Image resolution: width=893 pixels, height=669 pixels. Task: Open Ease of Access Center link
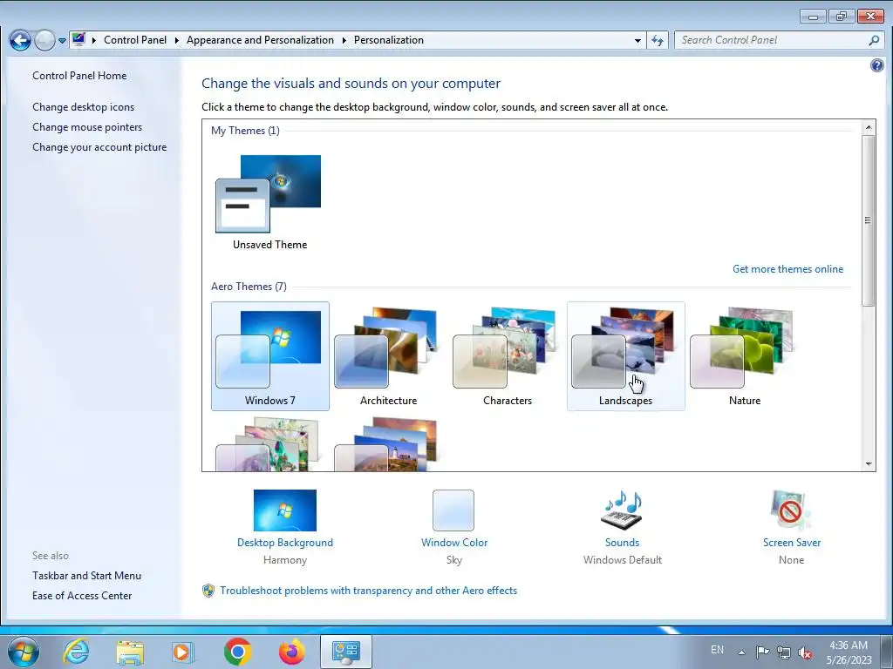82,596
